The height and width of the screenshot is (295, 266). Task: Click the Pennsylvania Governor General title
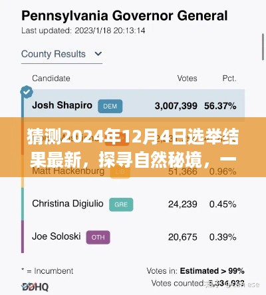(124, 16)
